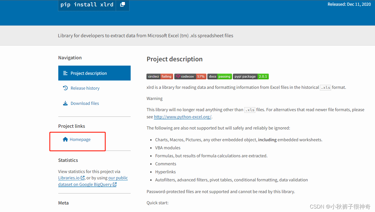Click the docs passing badge

click(220, 76)
